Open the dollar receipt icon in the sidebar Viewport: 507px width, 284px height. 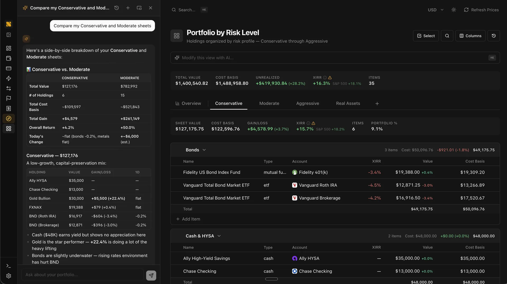(x=9, y=108)
